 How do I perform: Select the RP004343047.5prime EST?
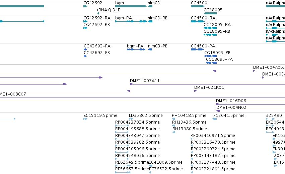(x=122, y=139)
